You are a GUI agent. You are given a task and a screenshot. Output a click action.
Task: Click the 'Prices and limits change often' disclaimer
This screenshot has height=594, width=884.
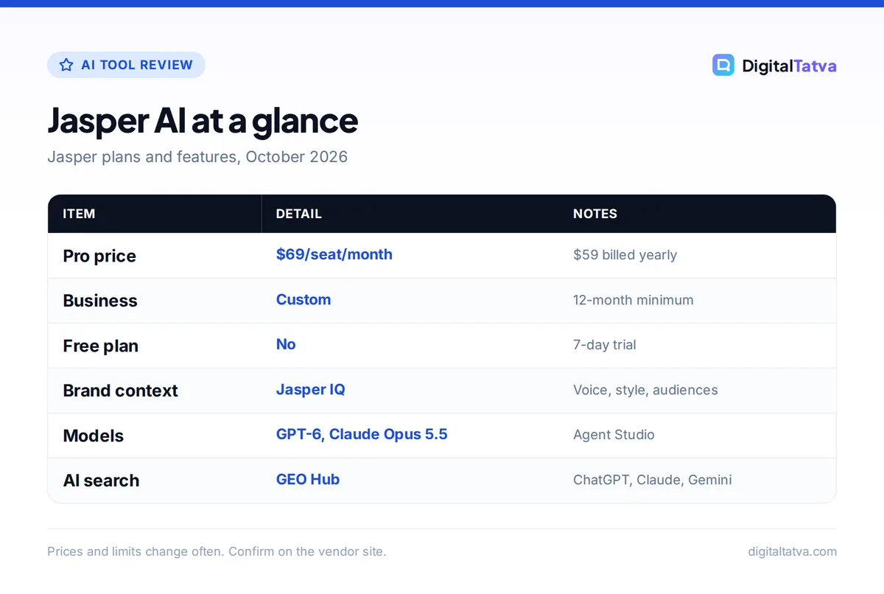point(217,551)
